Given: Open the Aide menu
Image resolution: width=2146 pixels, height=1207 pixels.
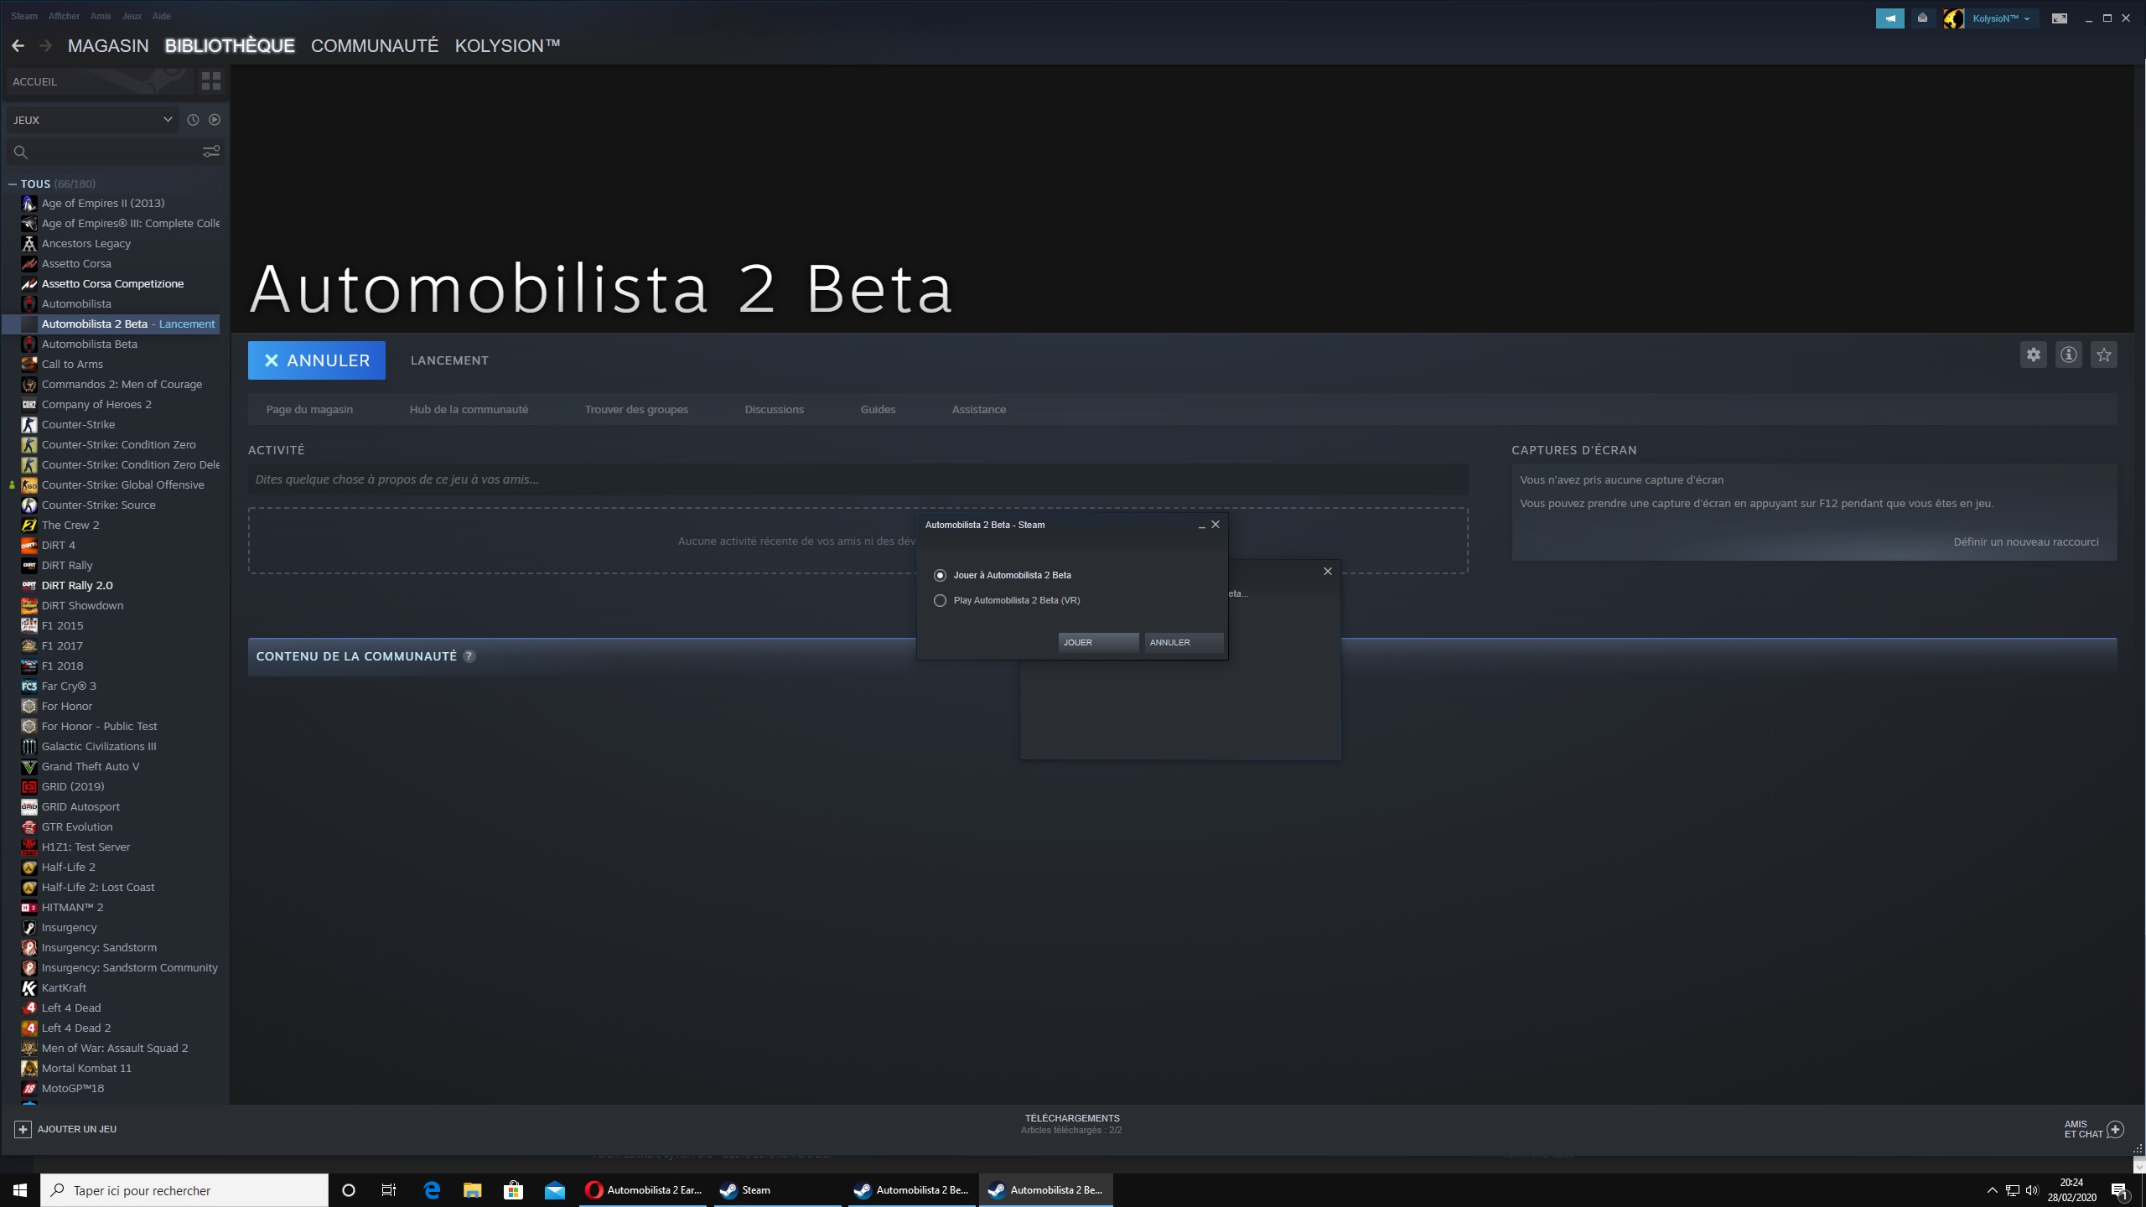Looking at the screenshot, I should coord(162,16).
